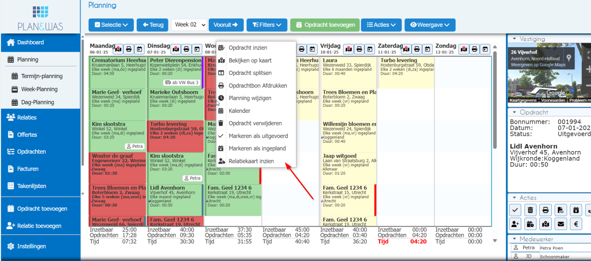Select Opdracht splitsen in context menu
This screenshot has width=591, height=261.
point(256,73)
